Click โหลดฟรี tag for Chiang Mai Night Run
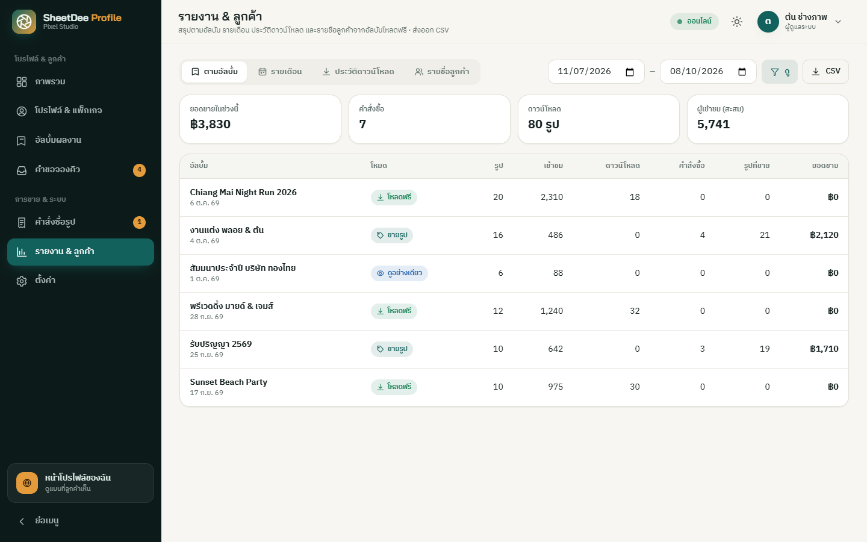The height and width of the screenshot is (542, 867). 394,198
